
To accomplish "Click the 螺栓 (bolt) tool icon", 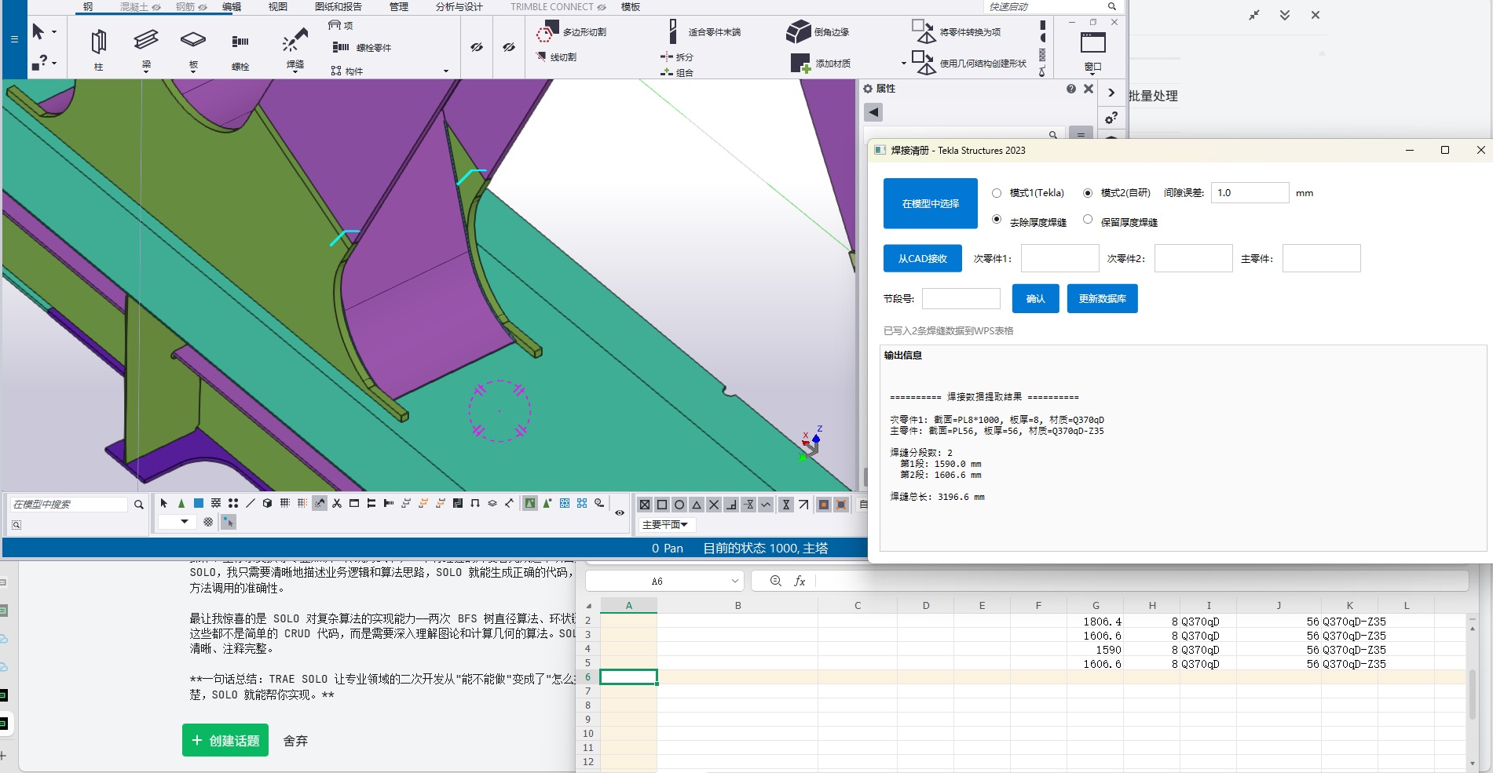I will point(240,42).
